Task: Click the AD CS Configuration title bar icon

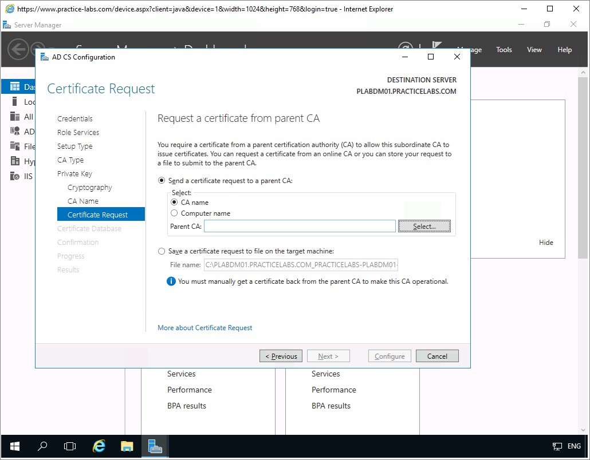Action: [x=45, y=57]
